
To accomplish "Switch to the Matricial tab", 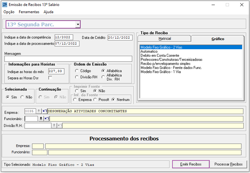I will [x=165, y=39].
